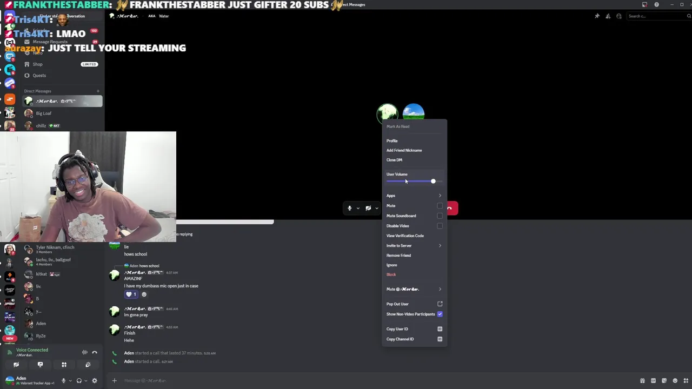Open the GIF picker icon
Screen dimensions: 692x389
[x=653, y=380]
